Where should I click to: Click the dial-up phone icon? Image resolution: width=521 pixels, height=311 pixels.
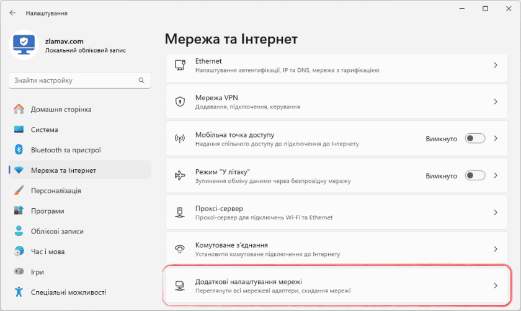180,249
